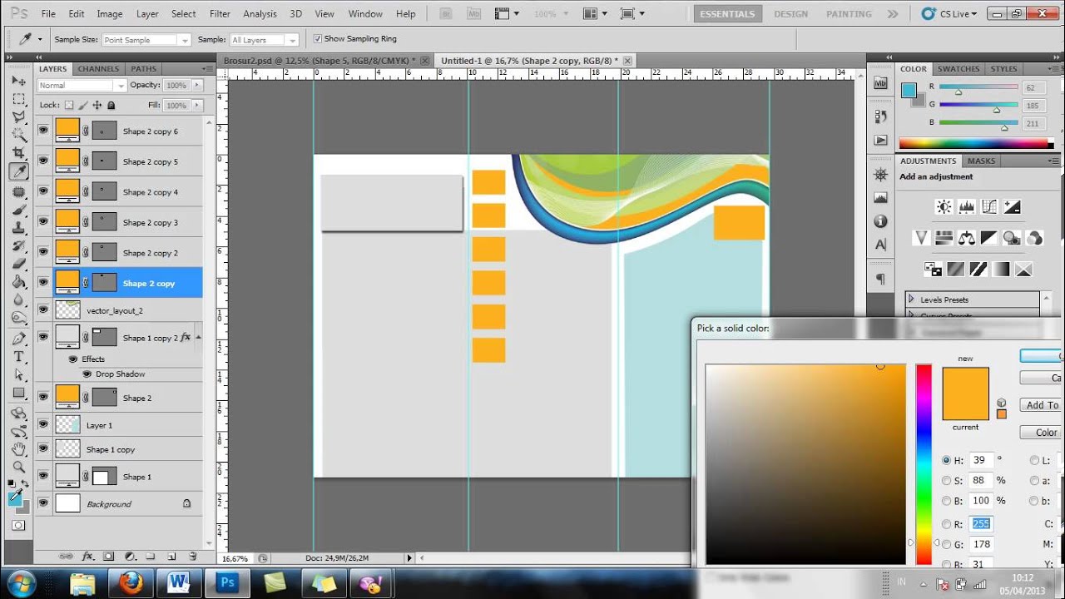1065x599 pixels.
Task: Select the Hand tool
Action: coord(19,449)
